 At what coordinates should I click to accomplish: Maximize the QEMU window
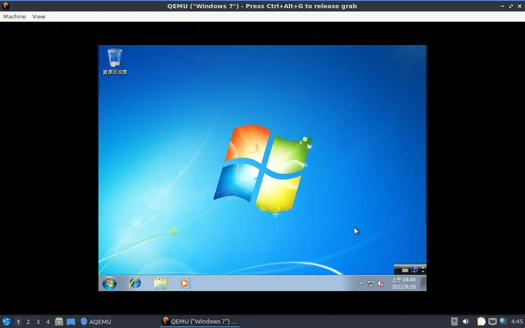(511, 6)
